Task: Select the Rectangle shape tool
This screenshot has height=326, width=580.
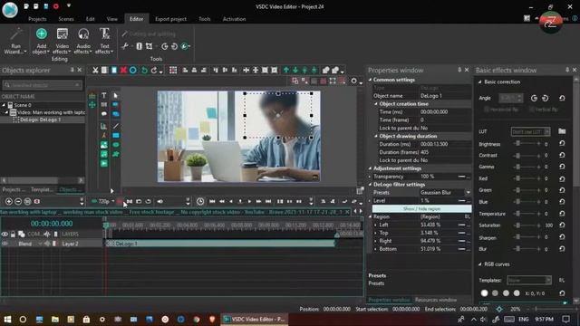Action: 116,135
